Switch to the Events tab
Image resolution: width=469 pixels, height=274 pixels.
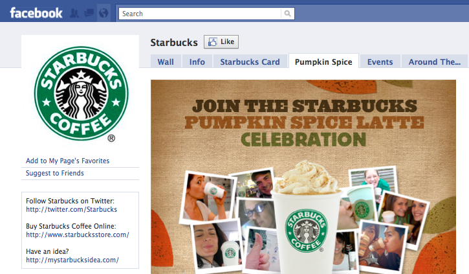point(380,62)
